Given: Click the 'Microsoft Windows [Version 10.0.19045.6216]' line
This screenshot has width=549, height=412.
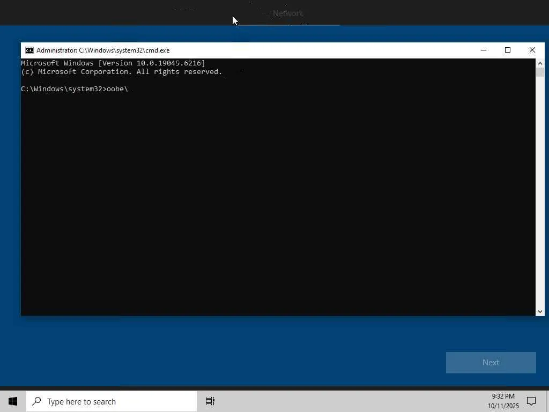Looking at the screenshot, I should [113, 63].
